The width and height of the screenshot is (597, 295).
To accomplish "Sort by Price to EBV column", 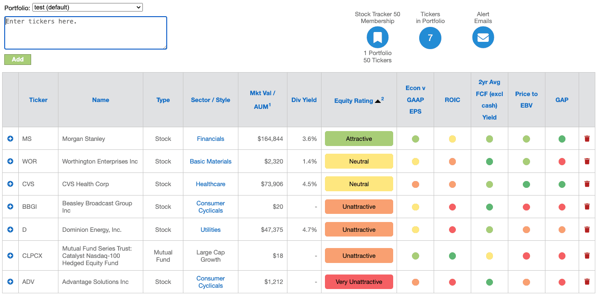I will click(526, 99).
